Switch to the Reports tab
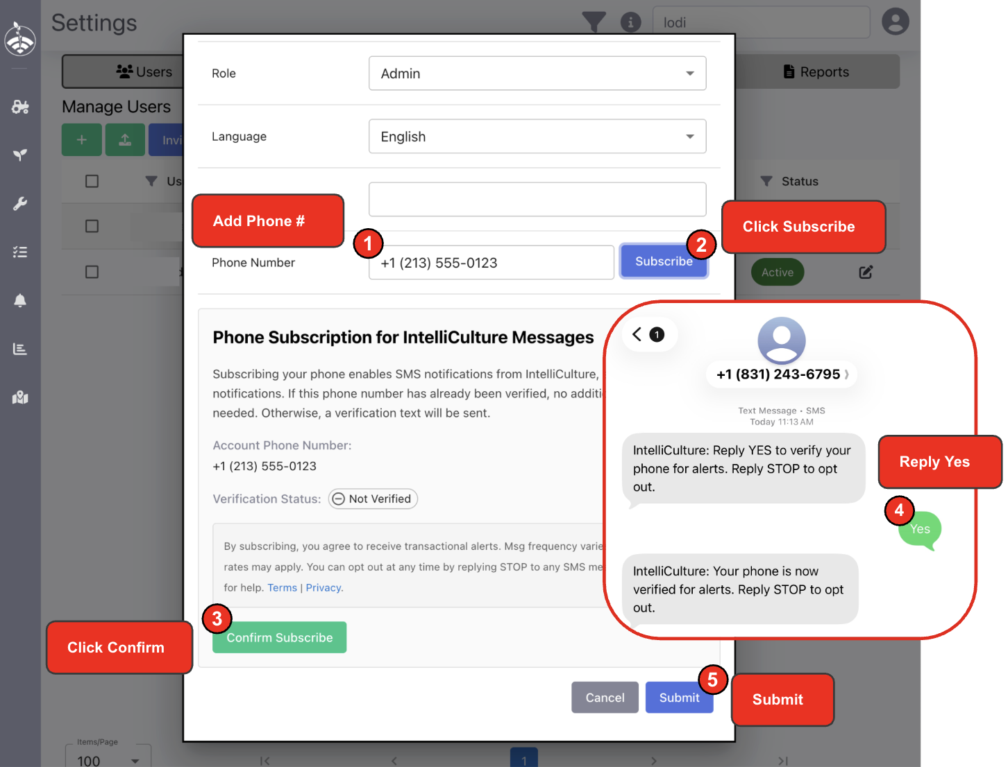Image resolution: width=1008 pixels, height=767 pixels. 816,72
